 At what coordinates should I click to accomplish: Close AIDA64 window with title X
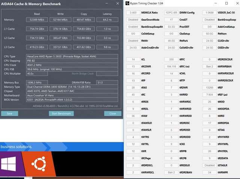pos(117,3)
